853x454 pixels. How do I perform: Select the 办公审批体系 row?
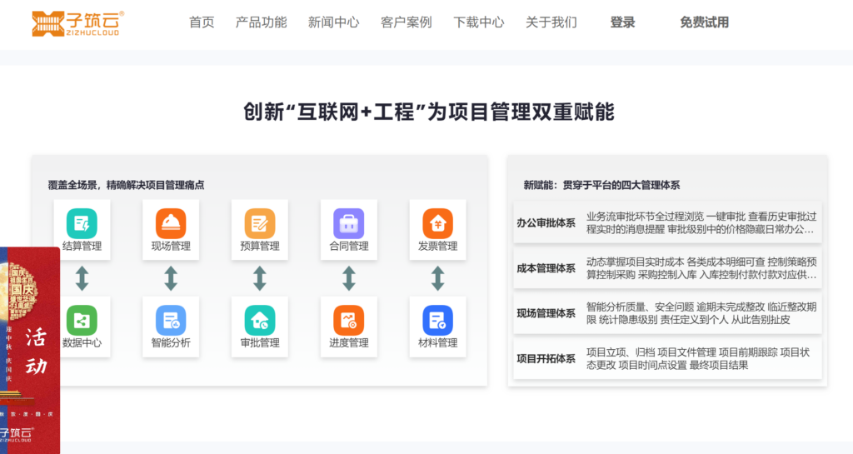[x=667, y=222]
